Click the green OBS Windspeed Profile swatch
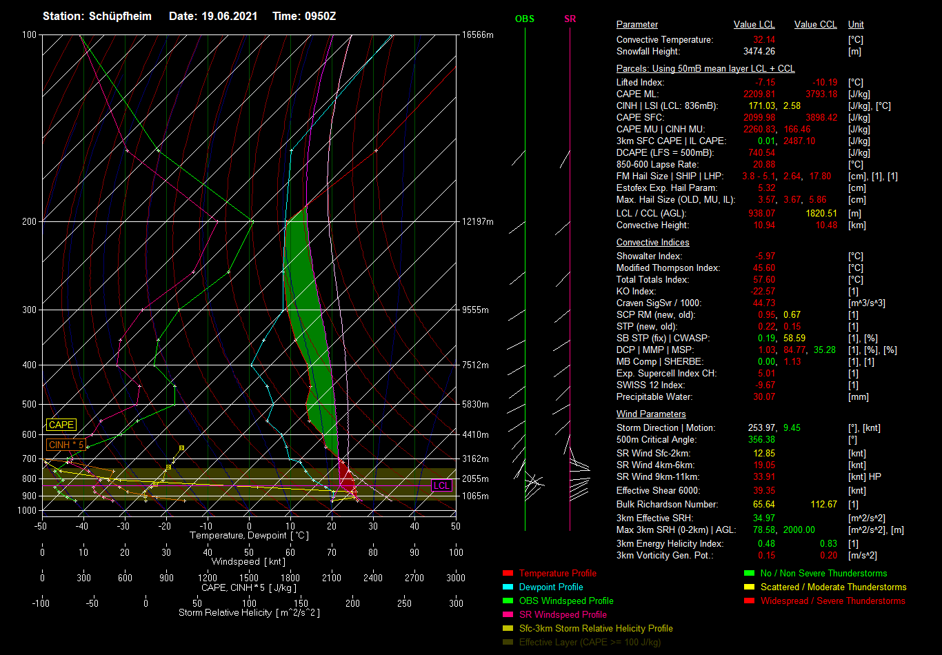The height and width of the screenshot is (655, 942). point(508,601)
